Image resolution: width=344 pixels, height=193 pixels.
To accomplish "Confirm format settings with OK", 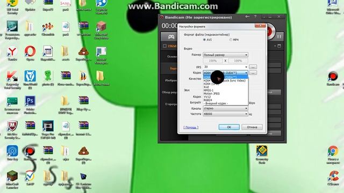I will [x=229, y=127].
